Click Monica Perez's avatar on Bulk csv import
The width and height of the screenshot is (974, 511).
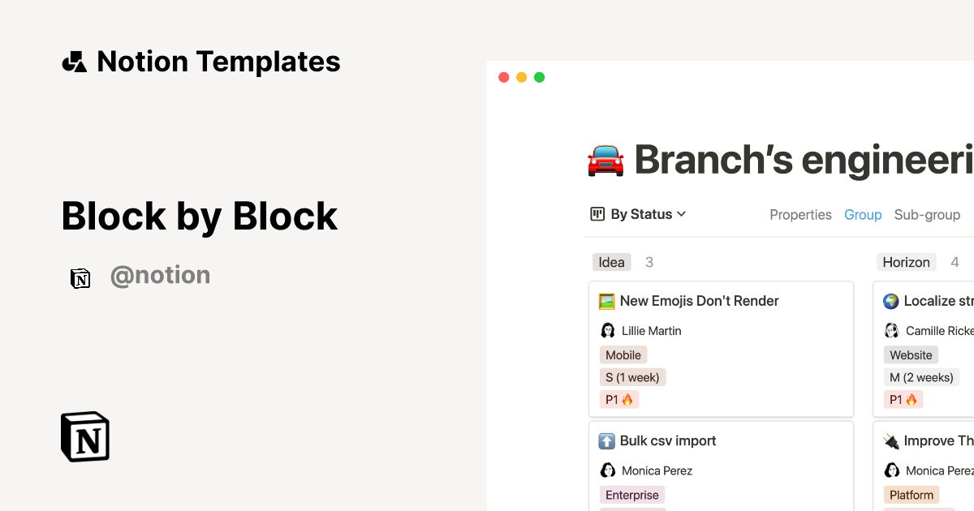[608, 470]
